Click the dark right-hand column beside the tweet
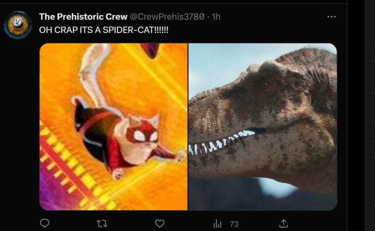This screenshot has height=231, width=375. click(361, 130)
